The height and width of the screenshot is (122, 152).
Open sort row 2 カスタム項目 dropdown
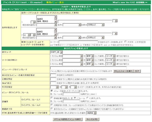pos(73,60)
